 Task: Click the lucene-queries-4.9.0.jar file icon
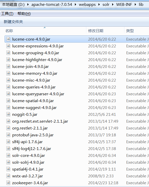[8, 87]
